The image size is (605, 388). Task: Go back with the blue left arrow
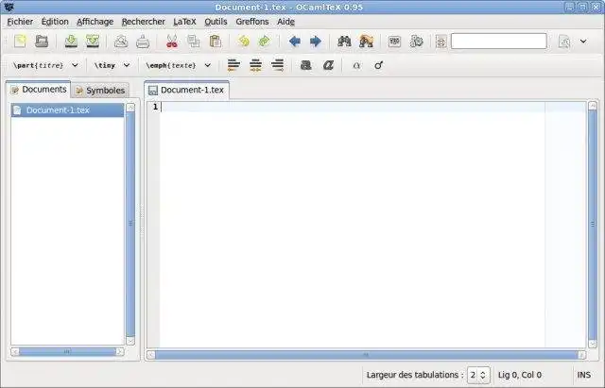pyautogui.click(x=294, y=42)
